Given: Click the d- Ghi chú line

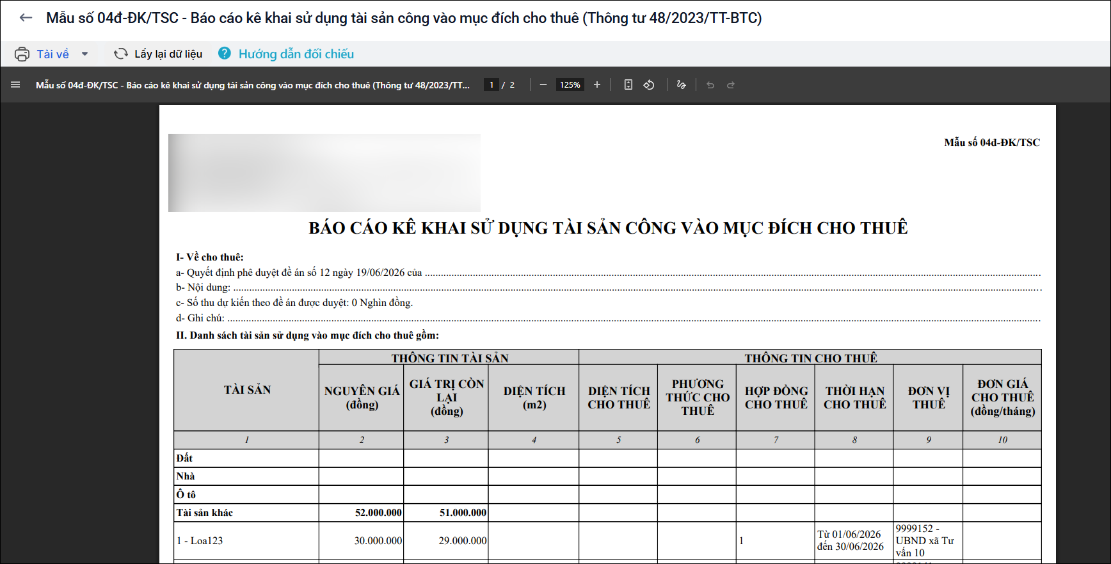Looking at the screenshot, I should (x=608, y=318).
